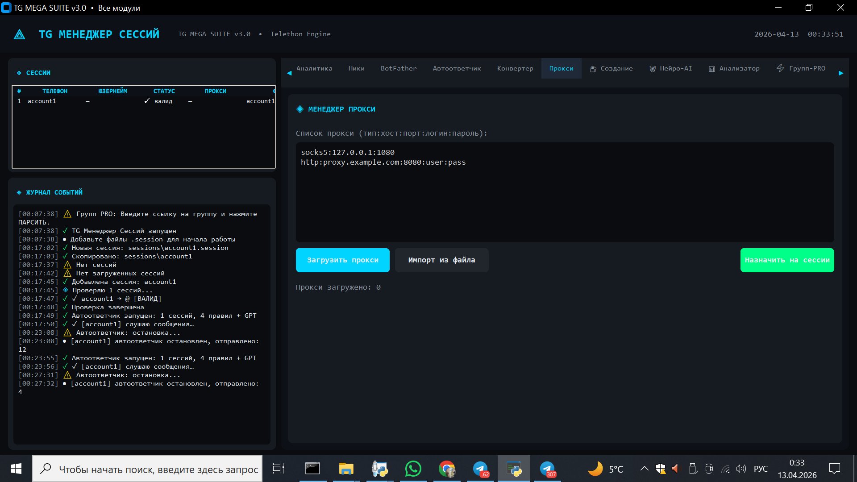
Task: Switch to the Автоответчик tab
Action: coord(457,68)
